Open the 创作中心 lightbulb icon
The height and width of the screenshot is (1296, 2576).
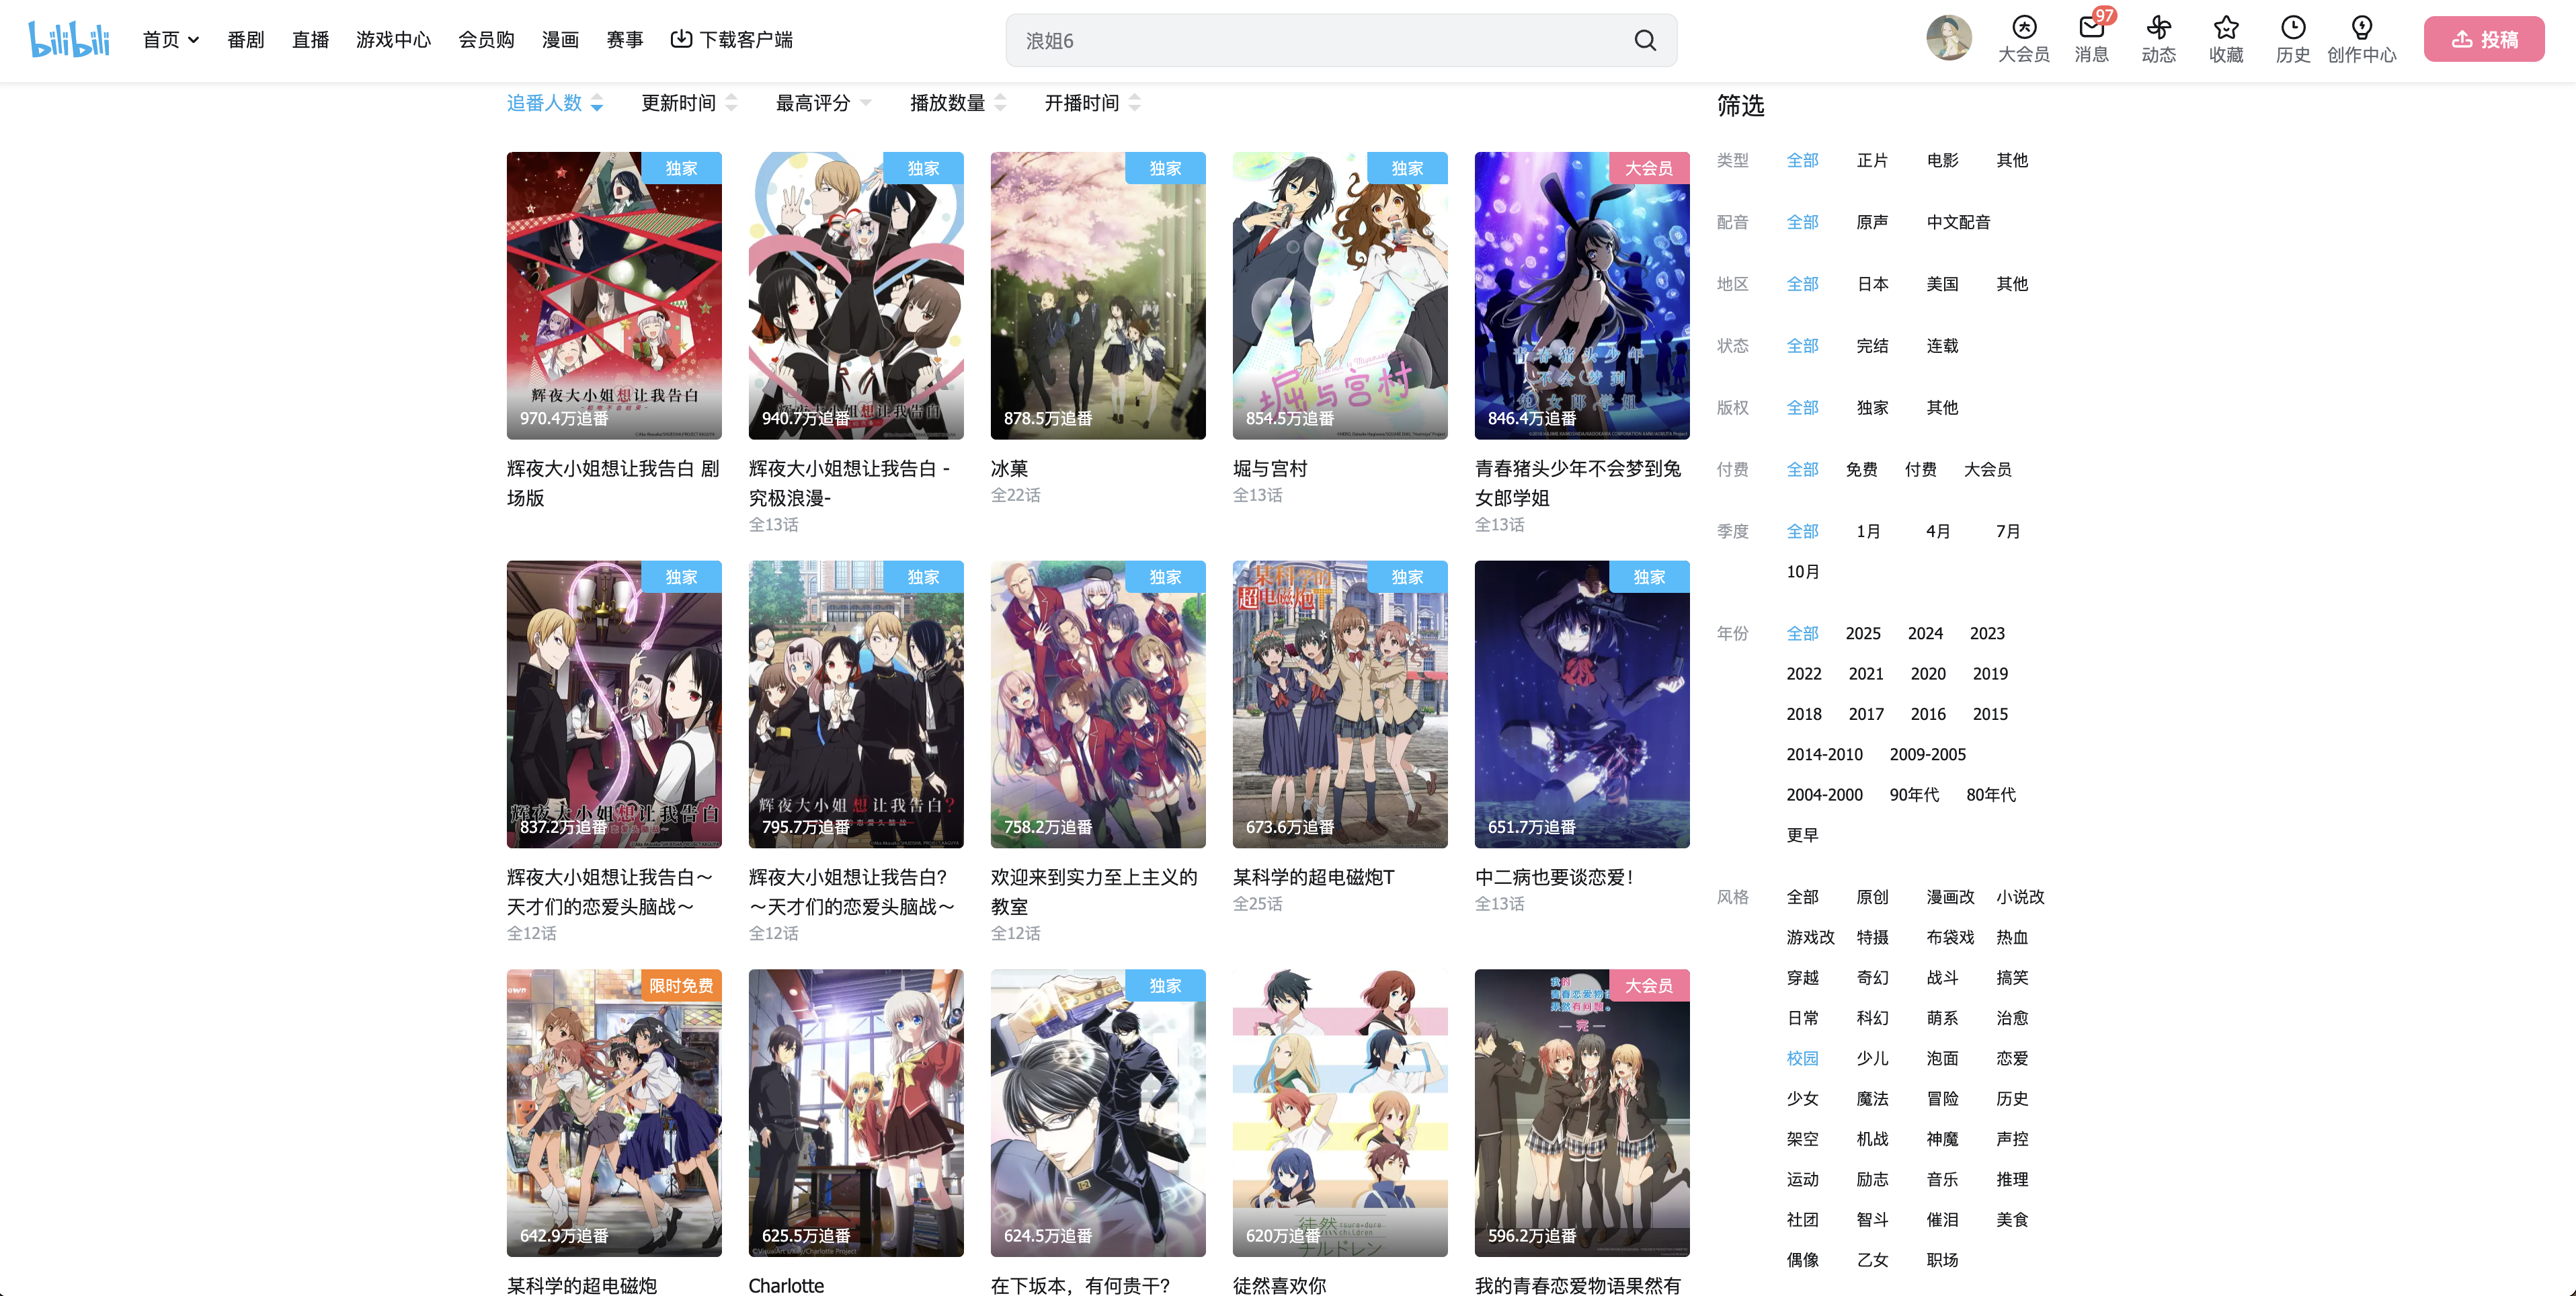click(2362, 39)
